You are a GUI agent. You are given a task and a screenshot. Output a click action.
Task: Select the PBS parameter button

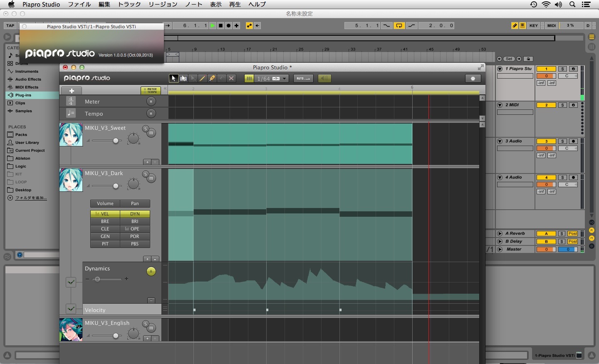[x=135, y=244]
